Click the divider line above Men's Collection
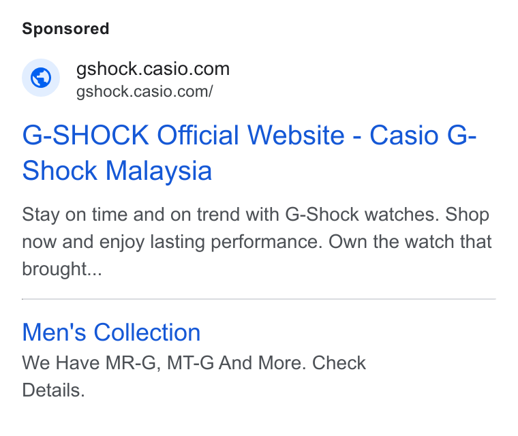This screenshot has width=518, height=436. click(259, 299)
